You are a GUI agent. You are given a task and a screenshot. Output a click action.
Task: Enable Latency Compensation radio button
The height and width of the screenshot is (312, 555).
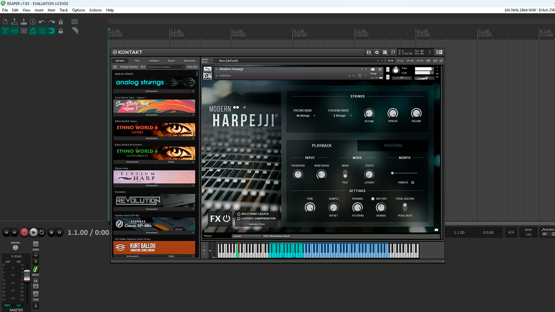pyautogui.click(x=238, y=219)
